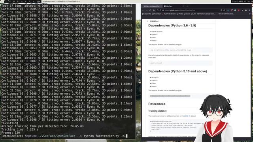Open the browser application menu
Image resolution: width=253 pixels, height=142 pixels.
249,10
